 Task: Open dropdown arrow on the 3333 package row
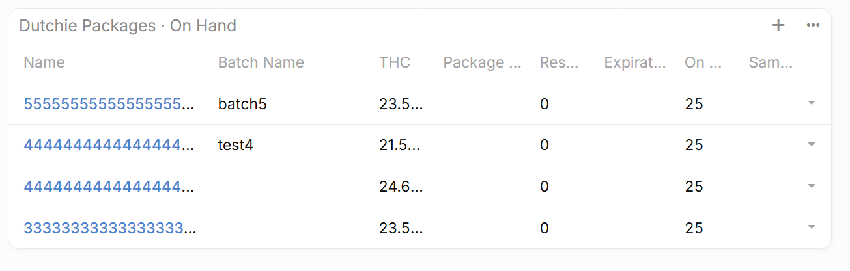811,227
